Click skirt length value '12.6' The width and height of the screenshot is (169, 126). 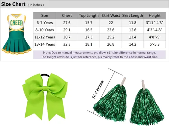click(132, 30)
